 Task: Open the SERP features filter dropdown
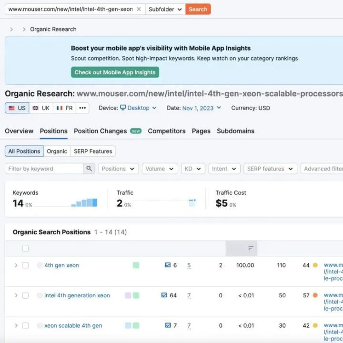270,169
